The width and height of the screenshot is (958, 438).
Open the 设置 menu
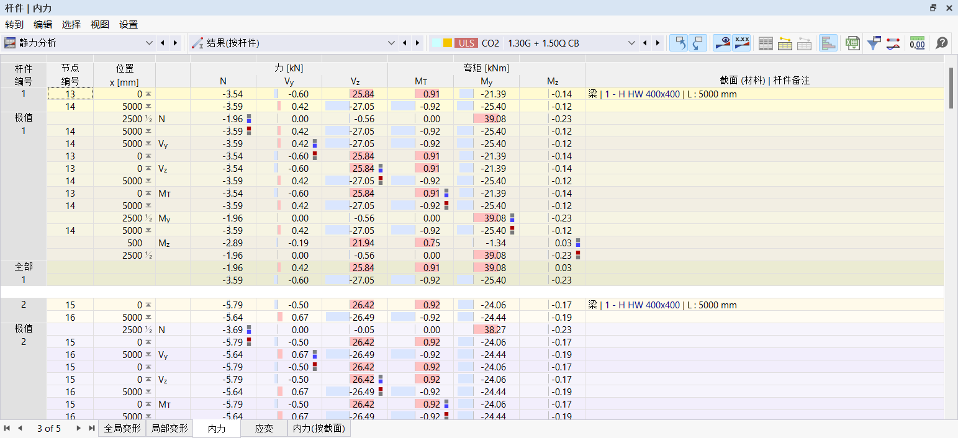pyautogui.click(x=129, y=25)
